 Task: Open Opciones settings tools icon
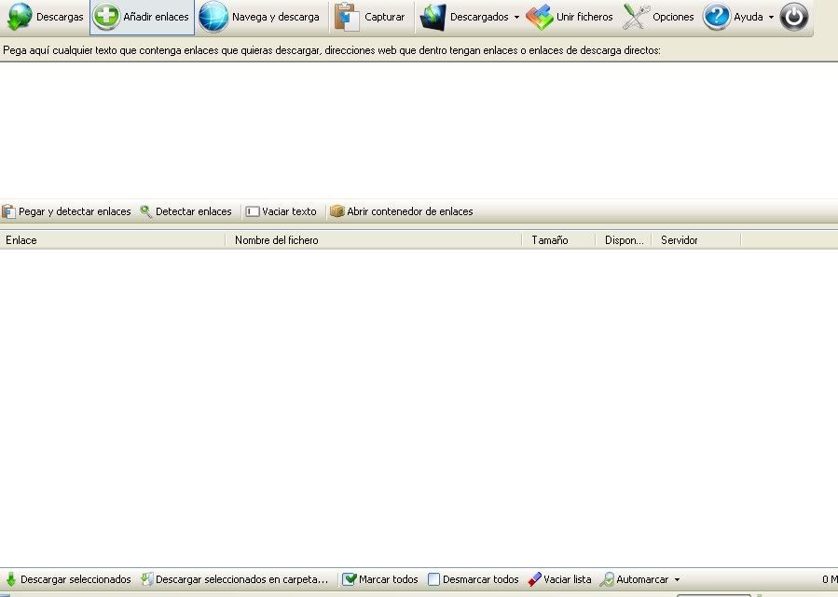636,17
